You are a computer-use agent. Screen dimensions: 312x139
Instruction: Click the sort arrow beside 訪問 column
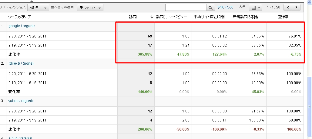(x=152, y=17)
